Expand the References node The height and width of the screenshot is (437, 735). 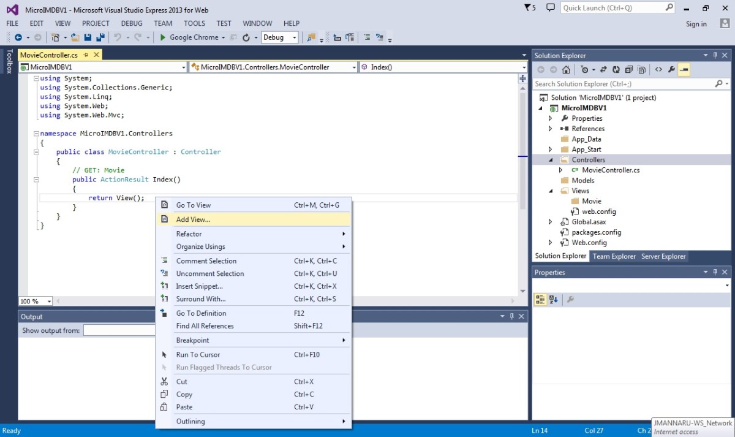tap(550, 128)
